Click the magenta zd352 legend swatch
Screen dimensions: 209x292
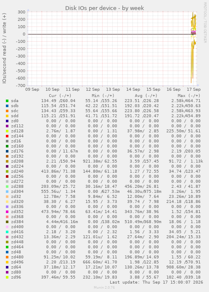point(7,212)
